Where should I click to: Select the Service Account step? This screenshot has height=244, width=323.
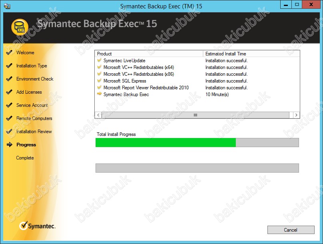point(32,105)
